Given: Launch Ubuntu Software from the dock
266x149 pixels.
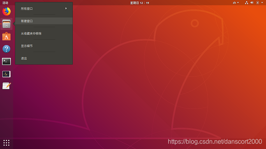Looking at the screenshot, I should [7, 36].
